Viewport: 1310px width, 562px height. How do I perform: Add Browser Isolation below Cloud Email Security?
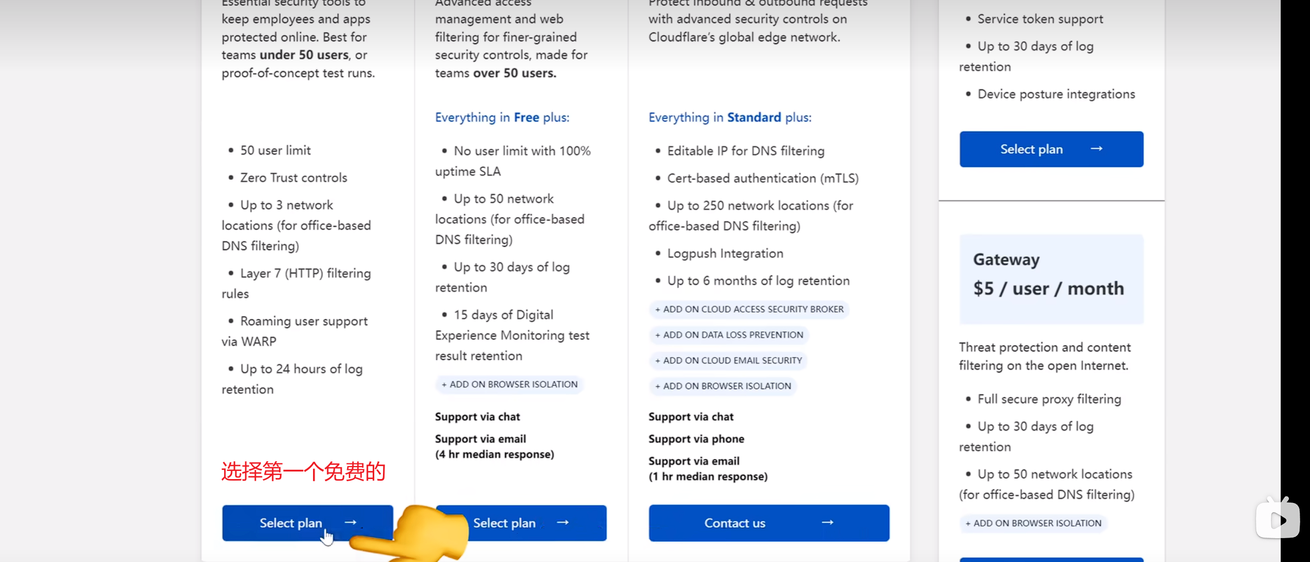[723, 386]
